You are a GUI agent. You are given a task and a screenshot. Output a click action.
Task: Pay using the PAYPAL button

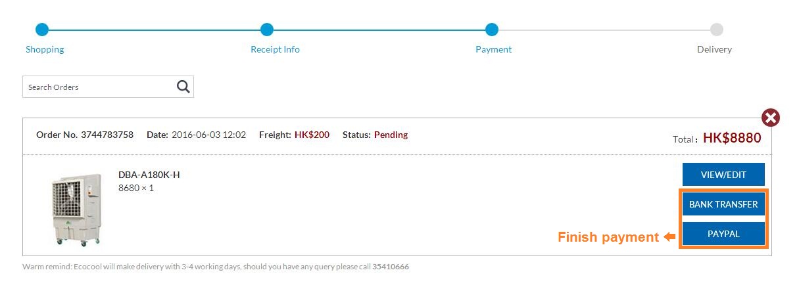tap(723, 234)
